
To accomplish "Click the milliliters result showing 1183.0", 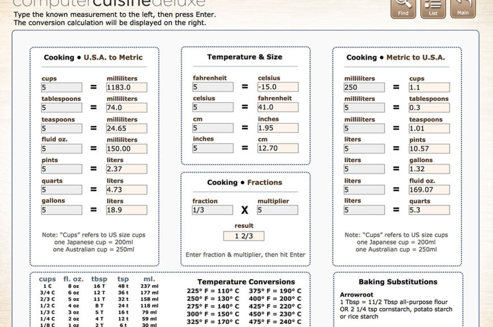I will pos(126,87).
